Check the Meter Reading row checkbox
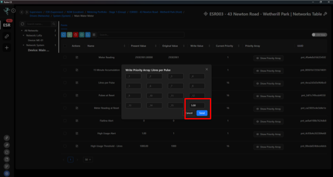Screen dimensions: 333x177 tap(65, 57)
